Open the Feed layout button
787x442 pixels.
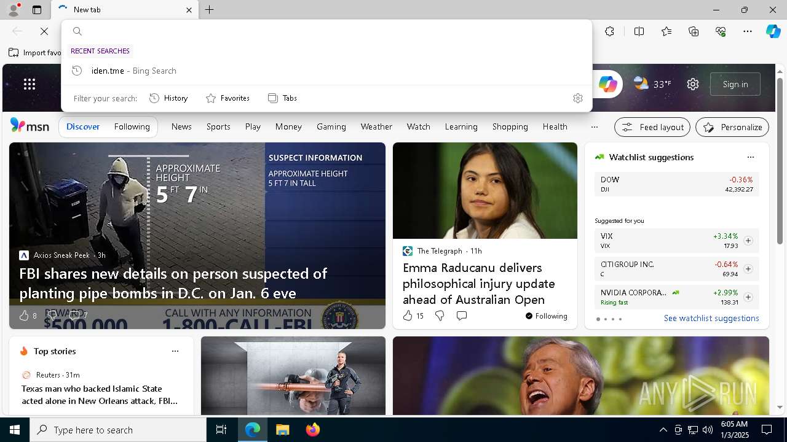click(x=652, y=127)
